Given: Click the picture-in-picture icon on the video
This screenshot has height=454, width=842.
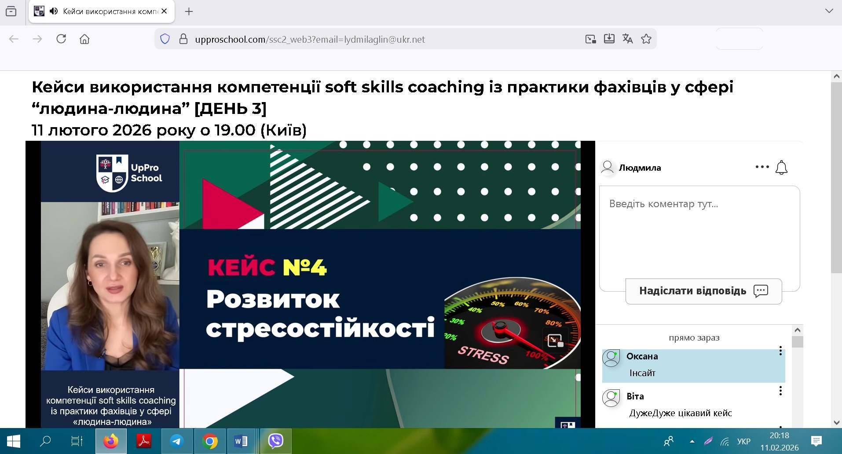Looking at the screenshot, I should click(555, 340).
